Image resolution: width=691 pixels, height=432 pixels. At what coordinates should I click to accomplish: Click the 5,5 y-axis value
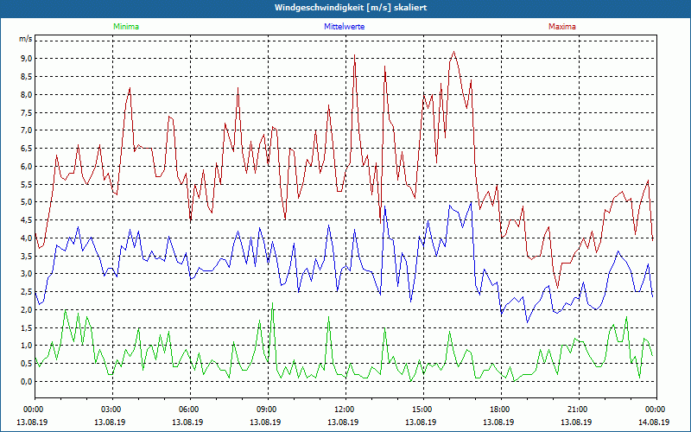27,184
